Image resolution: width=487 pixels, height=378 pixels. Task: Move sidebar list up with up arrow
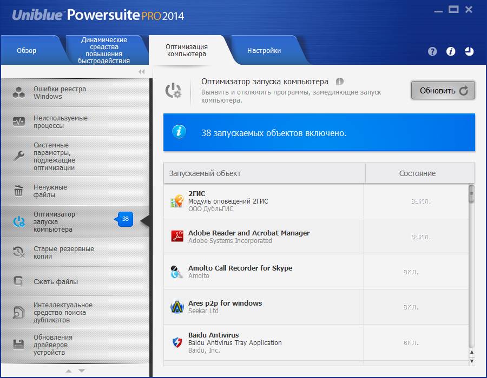click(x=69, y=370)
